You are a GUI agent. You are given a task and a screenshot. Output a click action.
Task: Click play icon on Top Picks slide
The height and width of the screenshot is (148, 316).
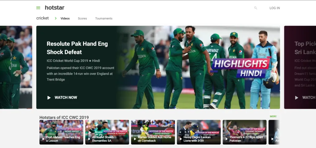297,98
